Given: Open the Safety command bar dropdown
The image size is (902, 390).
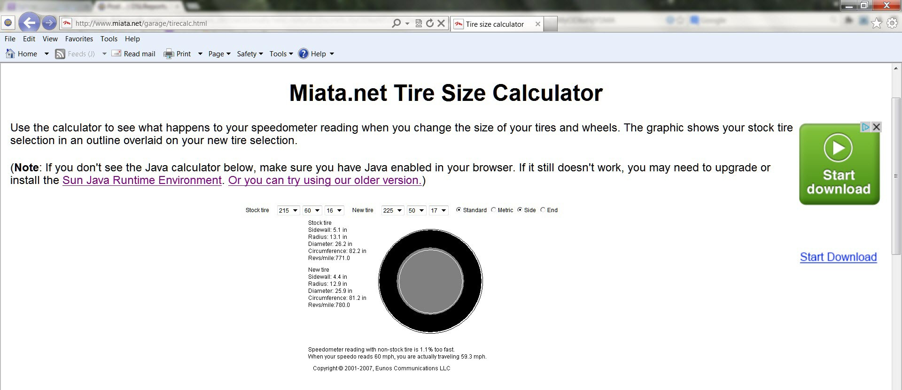Looking at the screenshot, I should (250, 54).
